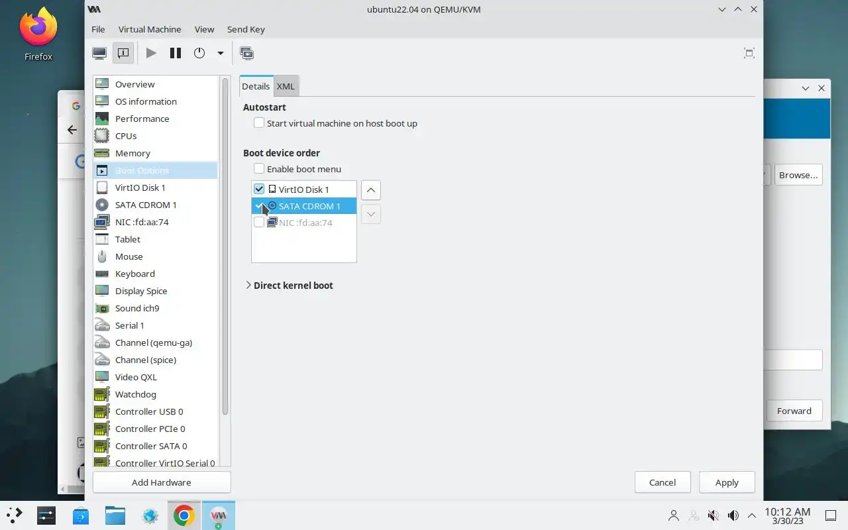The width and height of the screenshot is (848, 530).
Task: Select Mouse hardware entry
Action: coord(155,256)
